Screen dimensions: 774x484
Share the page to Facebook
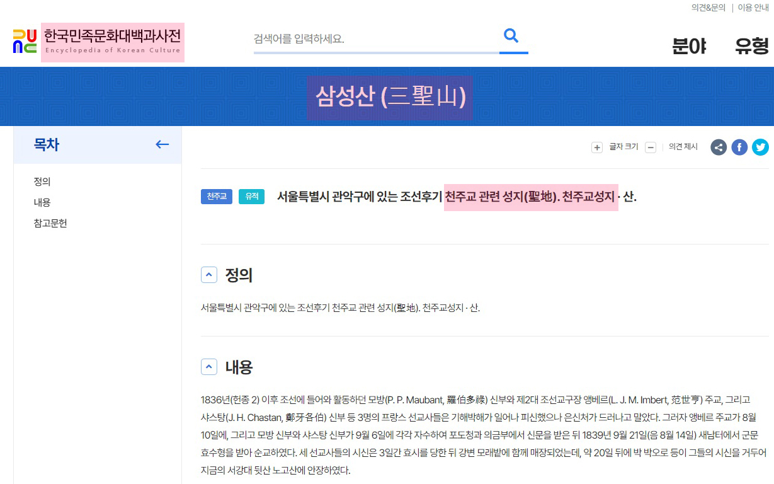point(739,147)
